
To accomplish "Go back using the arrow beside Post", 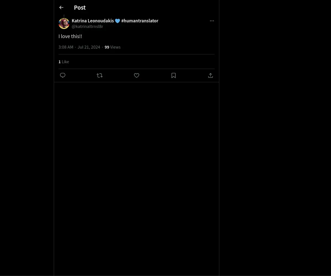I will click(x=61, y=7).
